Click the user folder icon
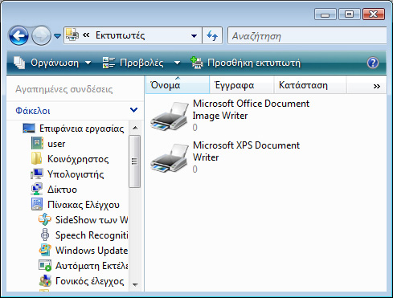The image size is (393, 298). tap(37, 143)
